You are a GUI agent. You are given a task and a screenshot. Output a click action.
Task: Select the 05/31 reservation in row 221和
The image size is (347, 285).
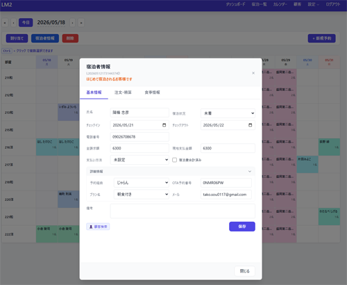tap(329, 217)
